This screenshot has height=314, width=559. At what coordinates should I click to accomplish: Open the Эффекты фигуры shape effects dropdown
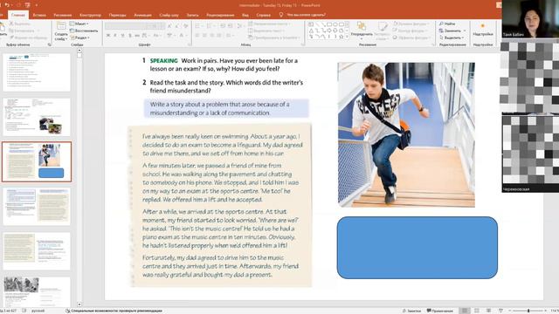point(411,38)
